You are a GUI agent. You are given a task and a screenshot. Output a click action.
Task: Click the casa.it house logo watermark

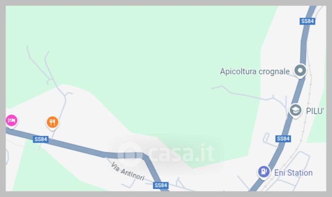pos(129,154)
